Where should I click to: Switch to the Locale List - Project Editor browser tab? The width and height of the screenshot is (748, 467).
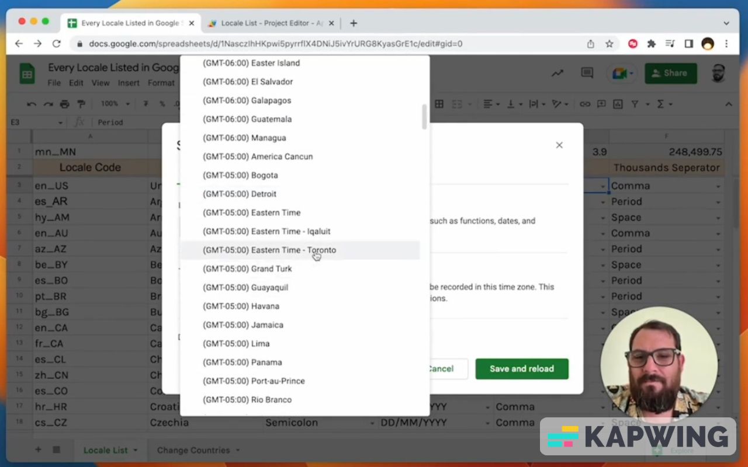pyautogui.click(x=272, y=23)
